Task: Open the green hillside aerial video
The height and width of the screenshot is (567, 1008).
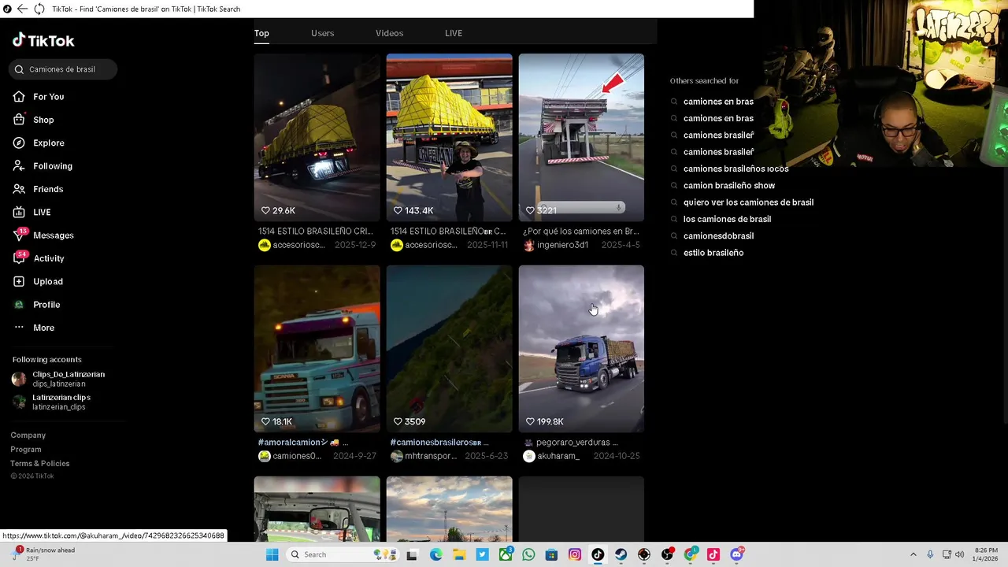Action: (449, 348)
